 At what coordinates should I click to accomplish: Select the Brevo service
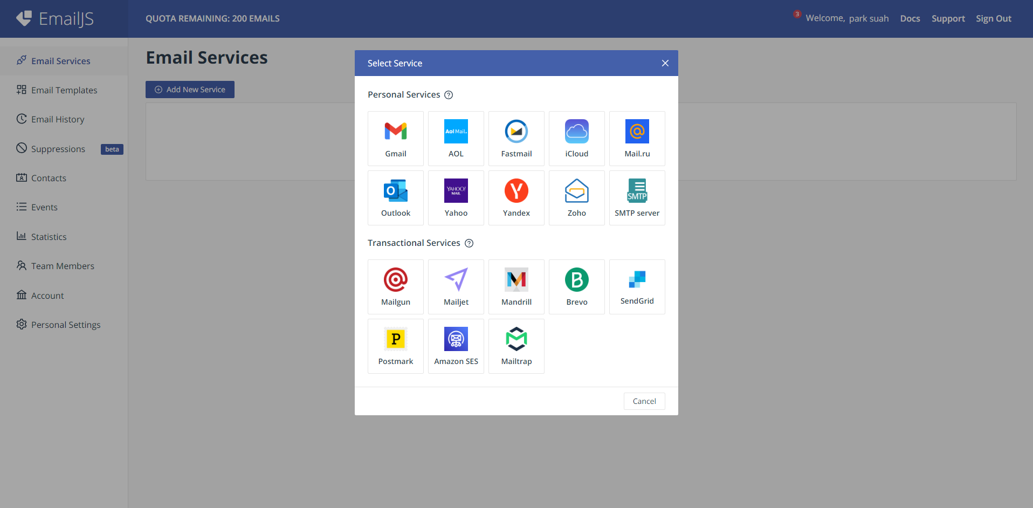point(577,287)
